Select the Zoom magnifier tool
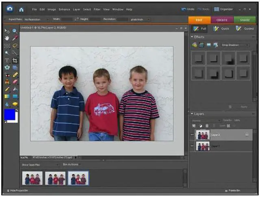The height and width of the screenshot is (197, 260). pyautogui.click(x=15, y=31)
